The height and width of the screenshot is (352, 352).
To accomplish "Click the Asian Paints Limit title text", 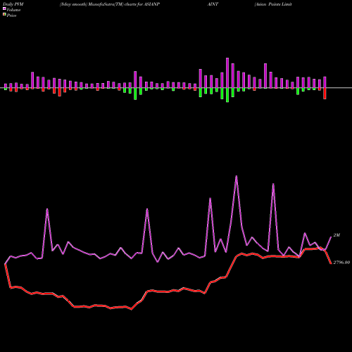I will click(x=273, y=4).
